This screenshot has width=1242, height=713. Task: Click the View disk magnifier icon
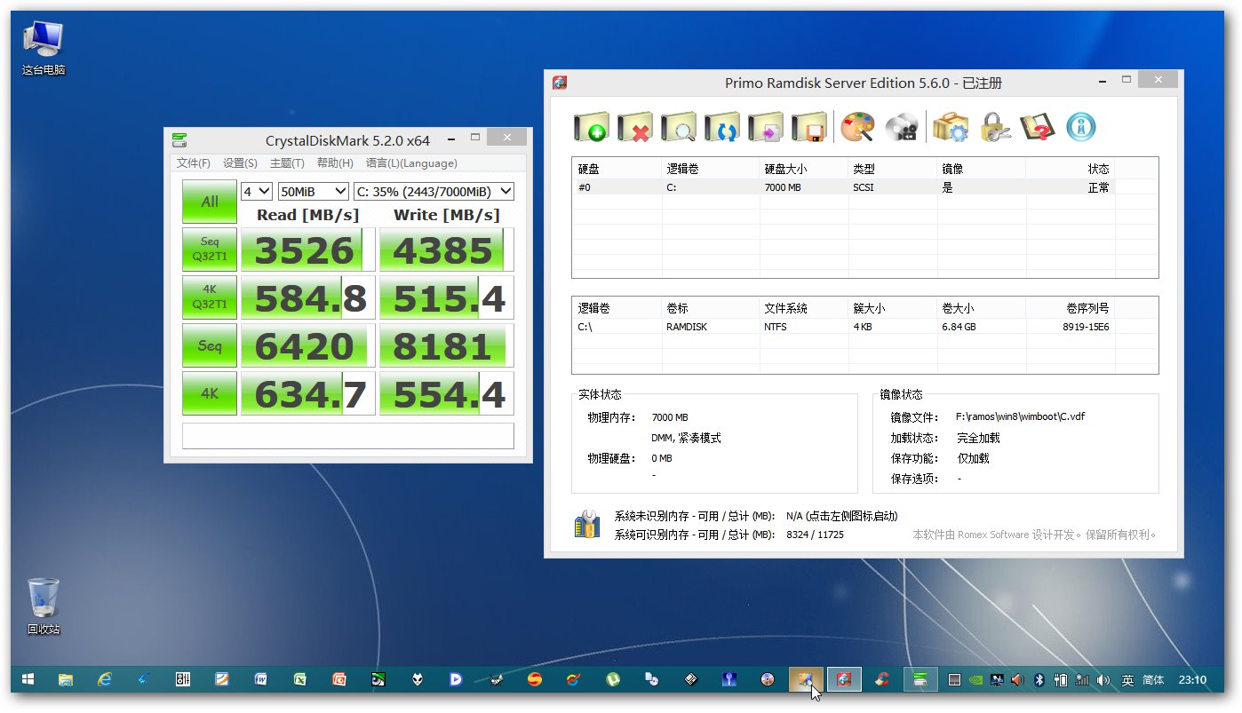[679, 127]
